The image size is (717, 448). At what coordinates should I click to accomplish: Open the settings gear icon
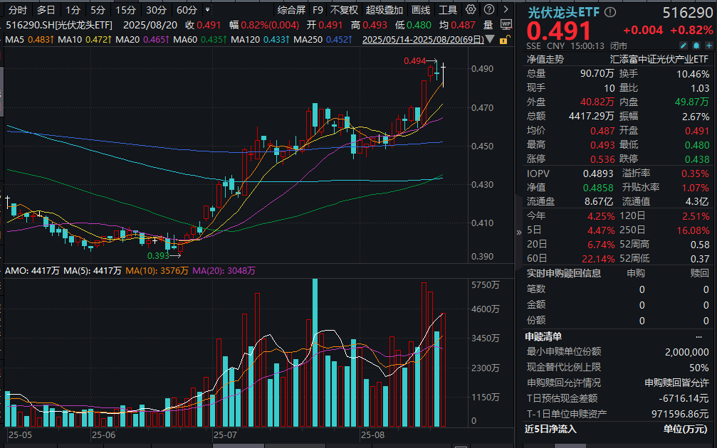point(470,9)
